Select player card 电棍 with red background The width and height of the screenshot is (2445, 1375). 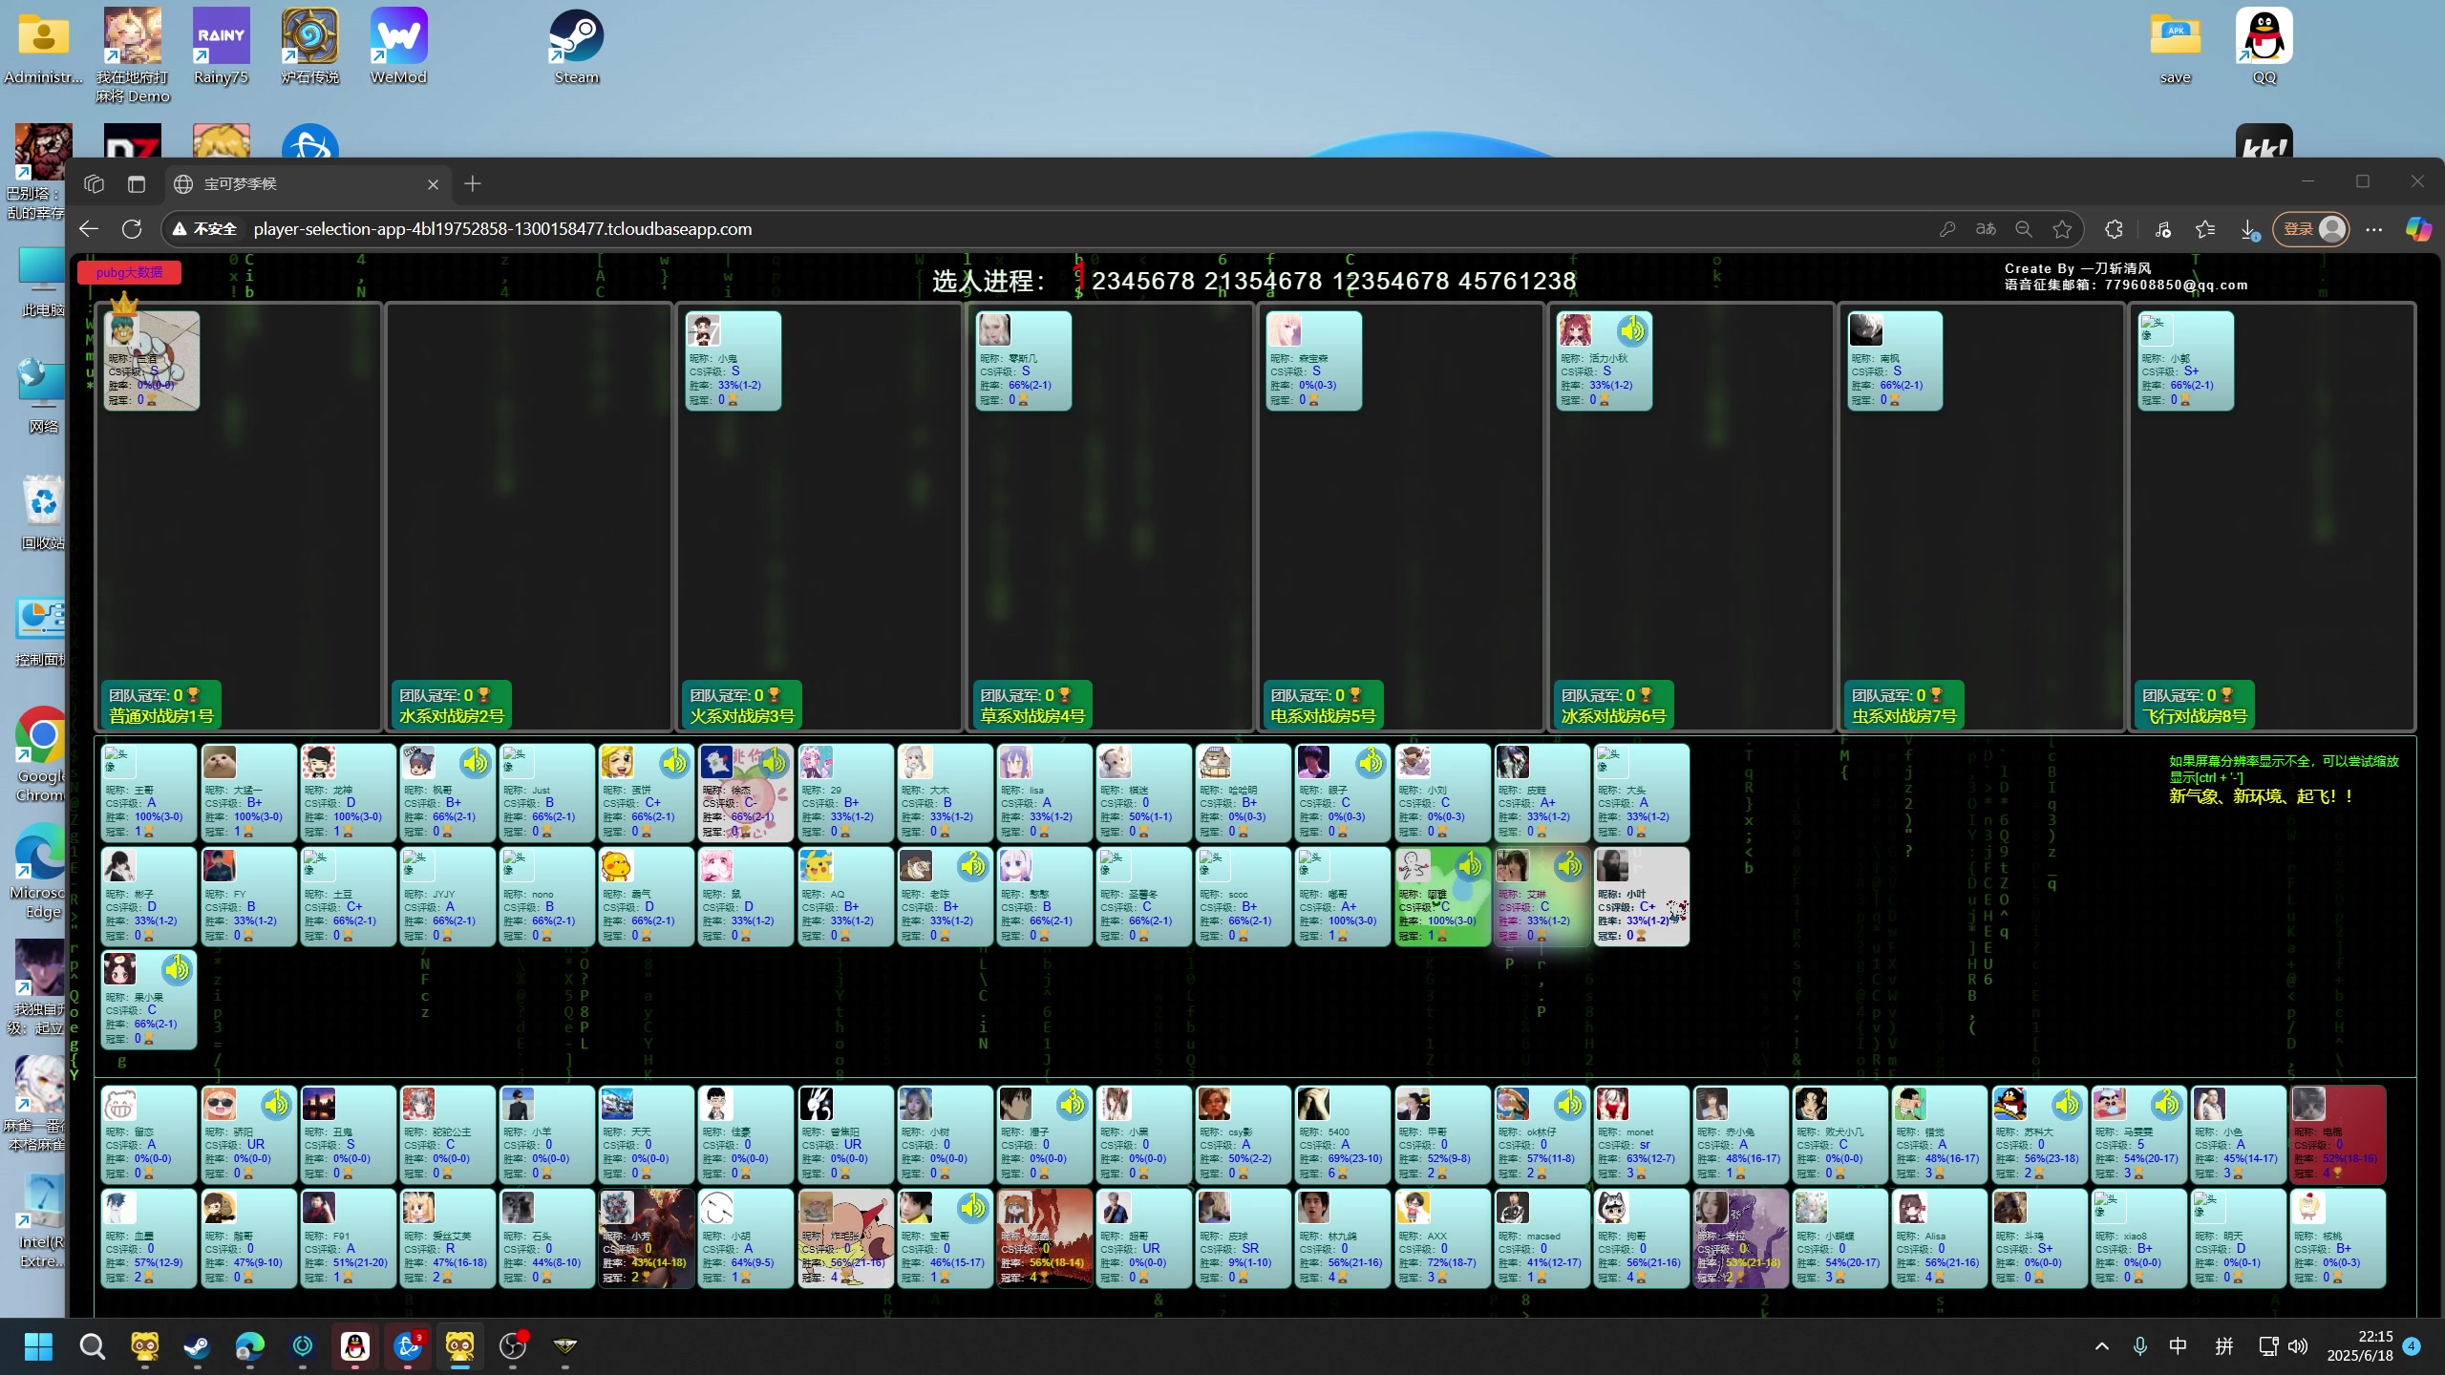point(2337,1135)
